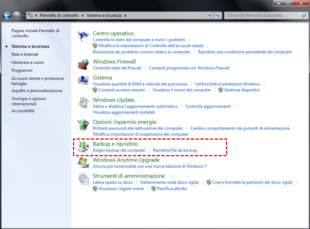The width and height of the screenshot is (310, 229).
Task: Expand root arrow before Pannello di controllo
Action: [36, 15]
